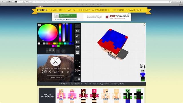Adjust the rainbow hue slider
Image resolution: width=183 pixels, height=103 pixels.
60,33
